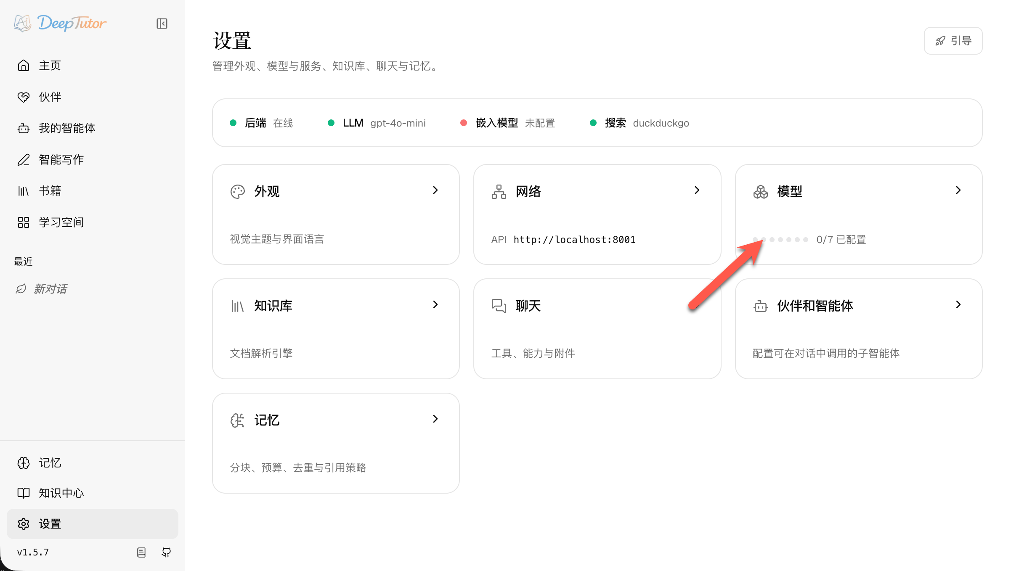Screen dimensions: 1019x571
Task: Open 我的智能体 in the sidebar
Action: tap(93, 128)
